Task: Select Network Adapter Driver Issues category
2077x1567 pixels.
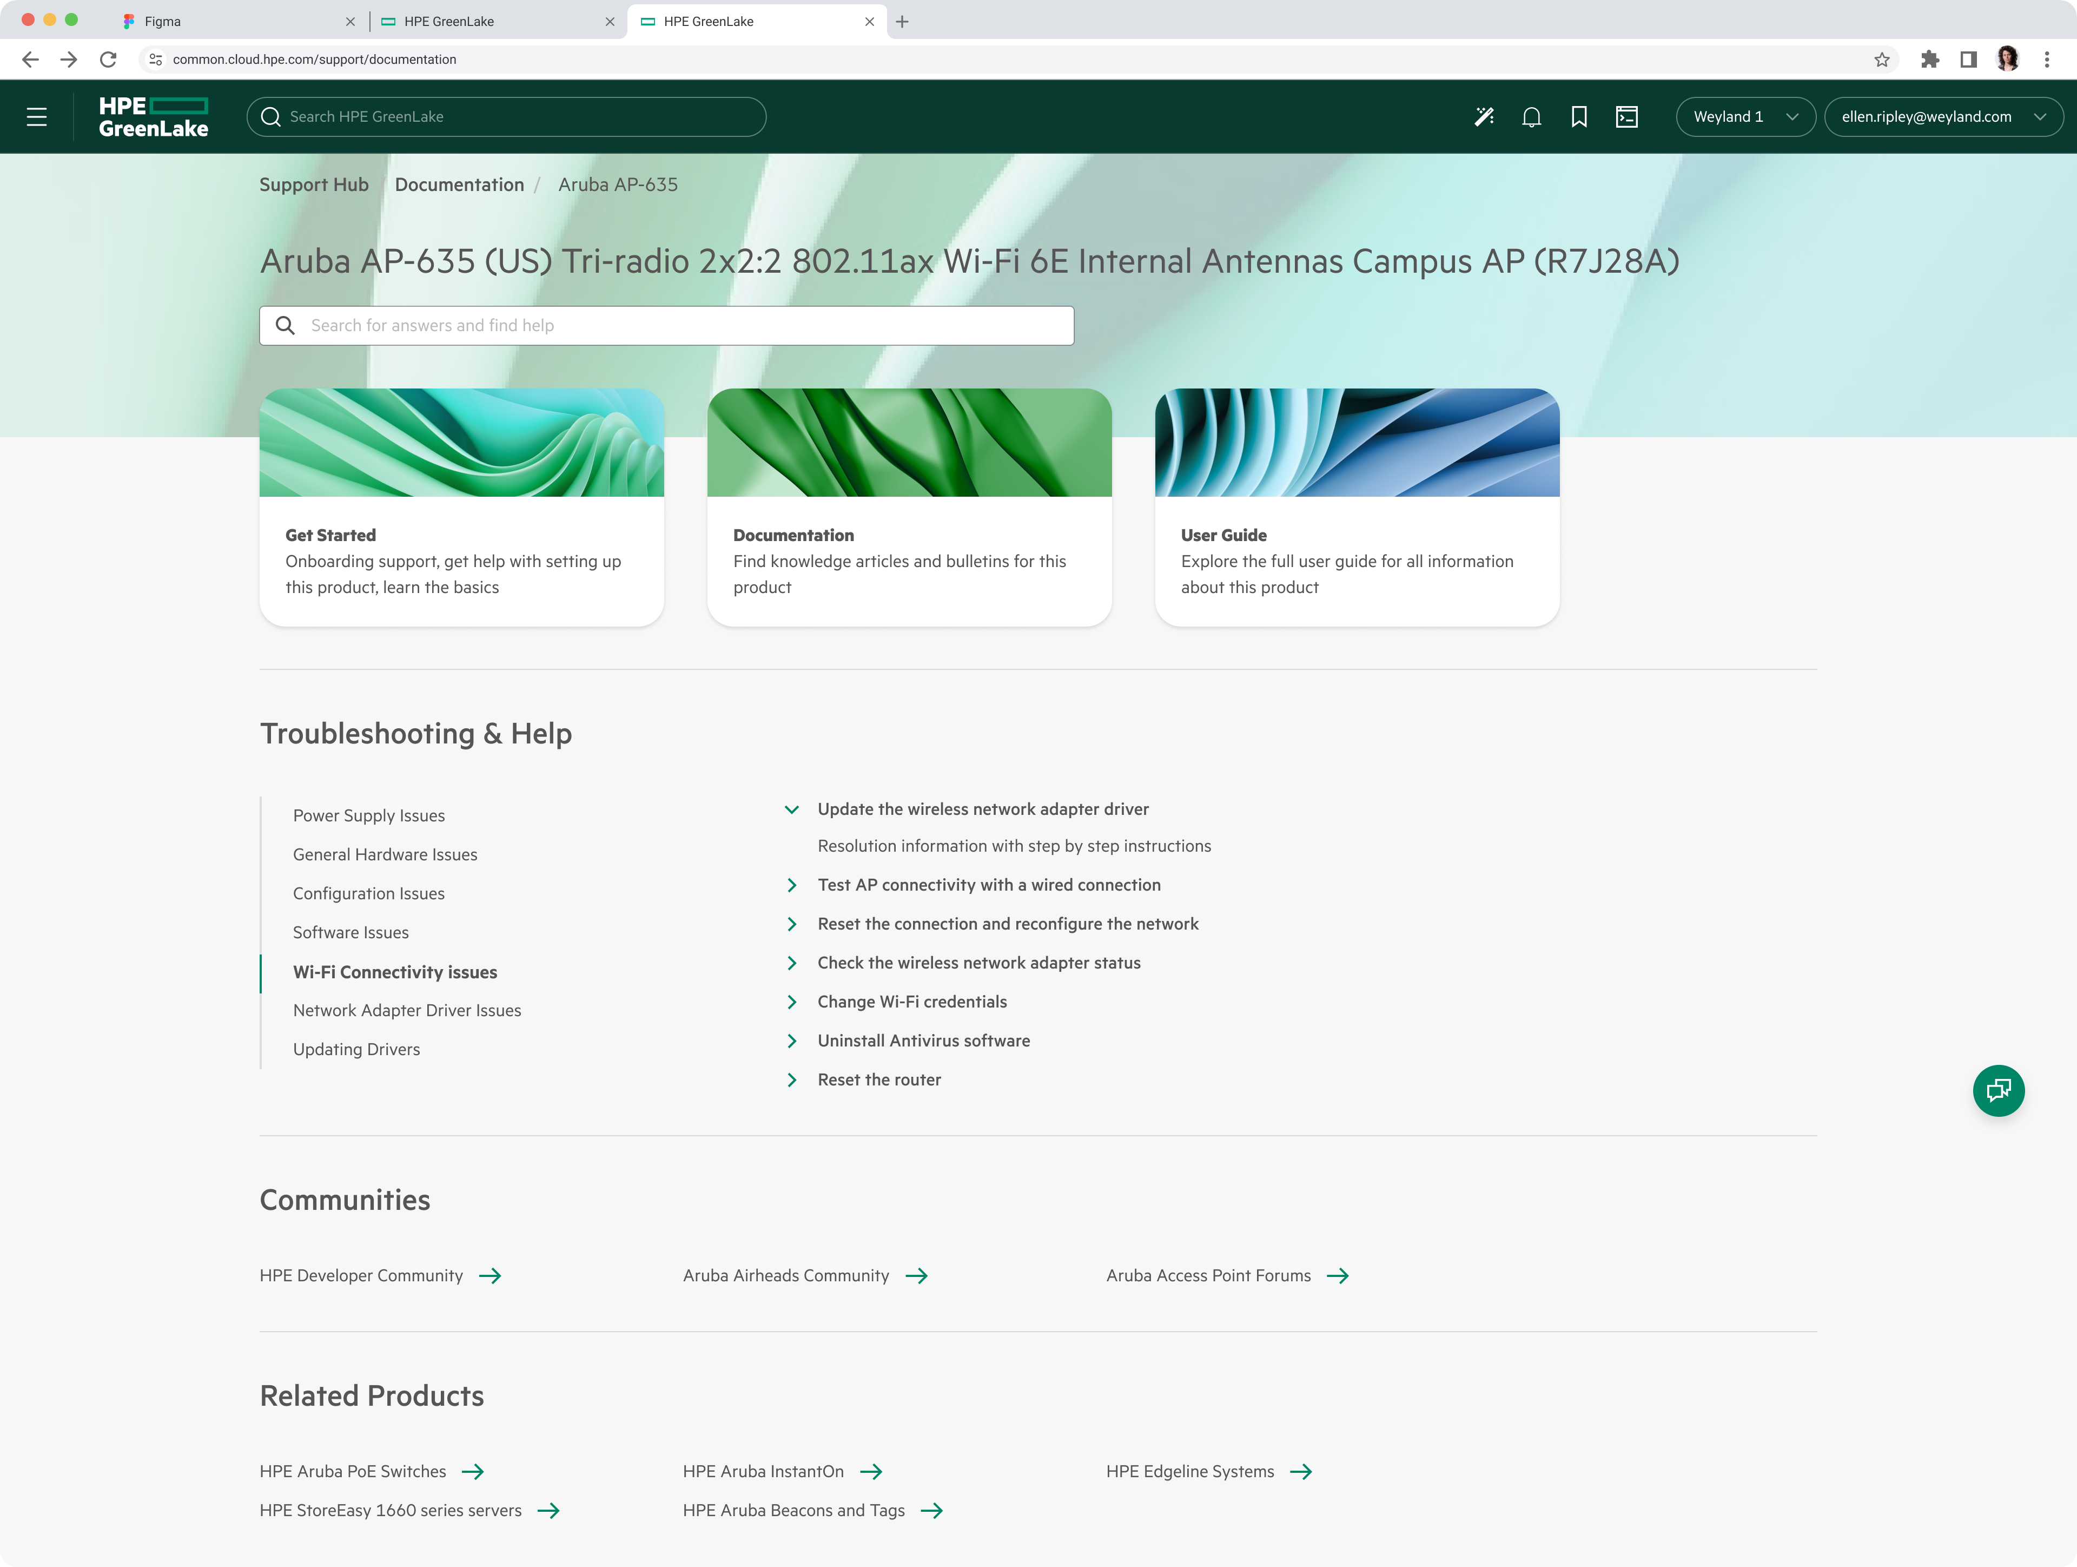Action: click(407, 1010)
